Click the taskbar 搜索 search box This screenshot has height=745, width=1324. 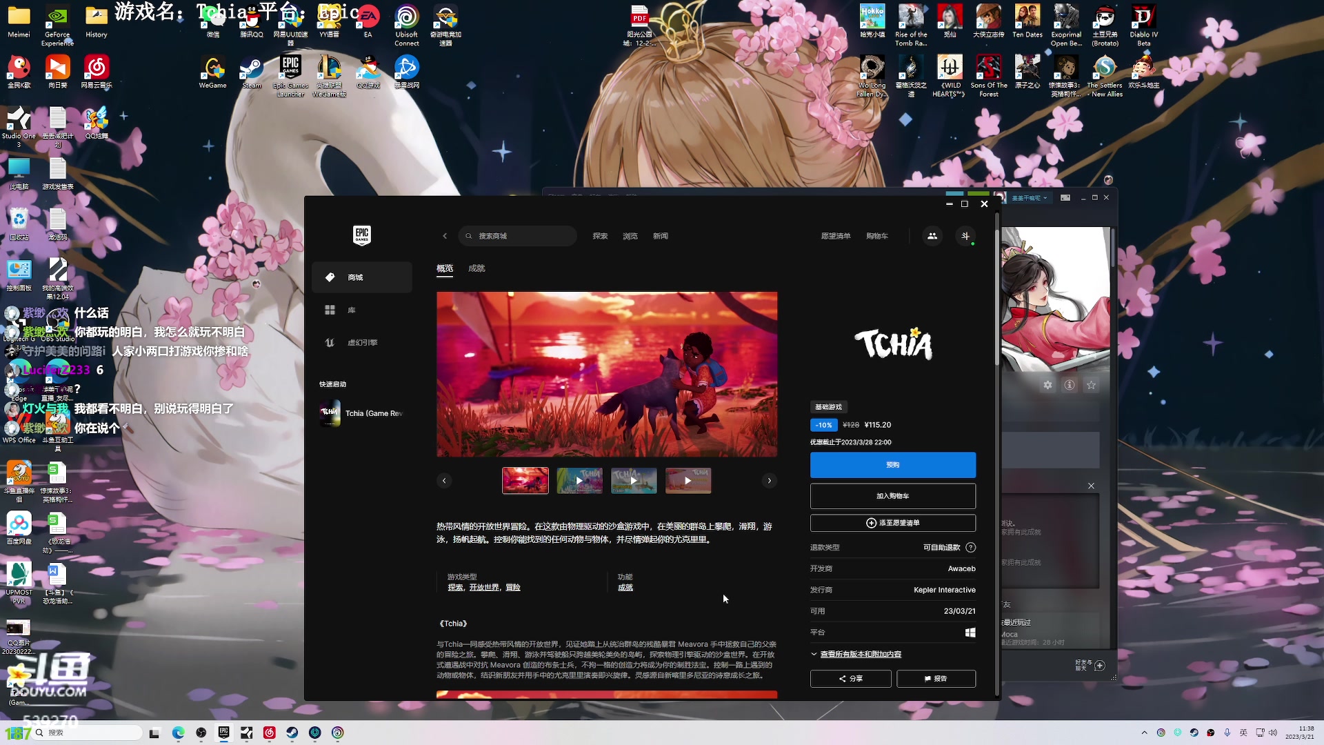(87, 733)
